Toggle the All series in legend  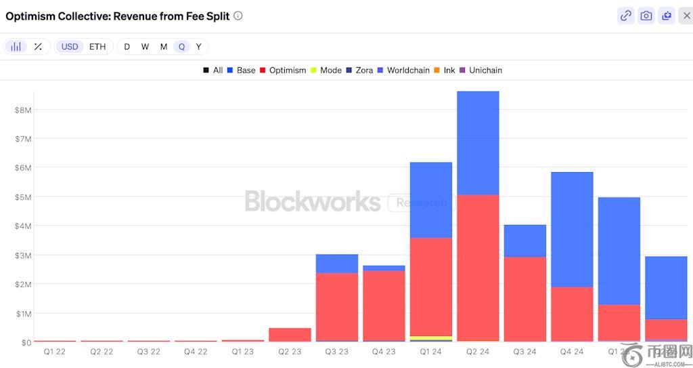(213, 70)
